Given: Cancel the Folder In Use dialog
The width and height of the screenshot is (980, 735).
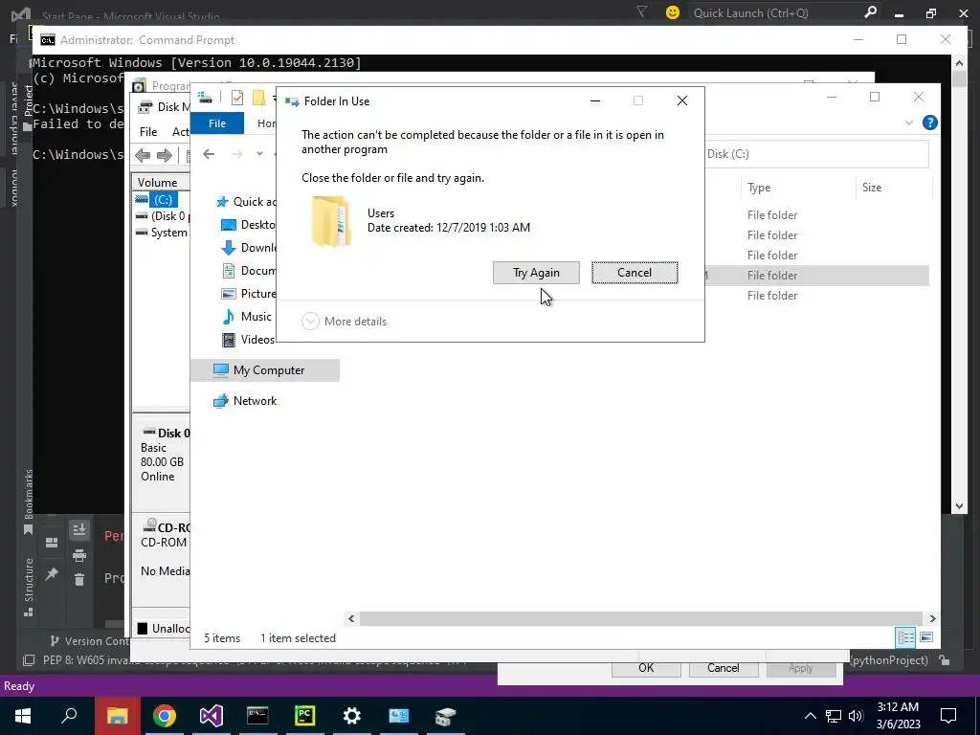Looking at the screenshot, I should click(635, 273).
